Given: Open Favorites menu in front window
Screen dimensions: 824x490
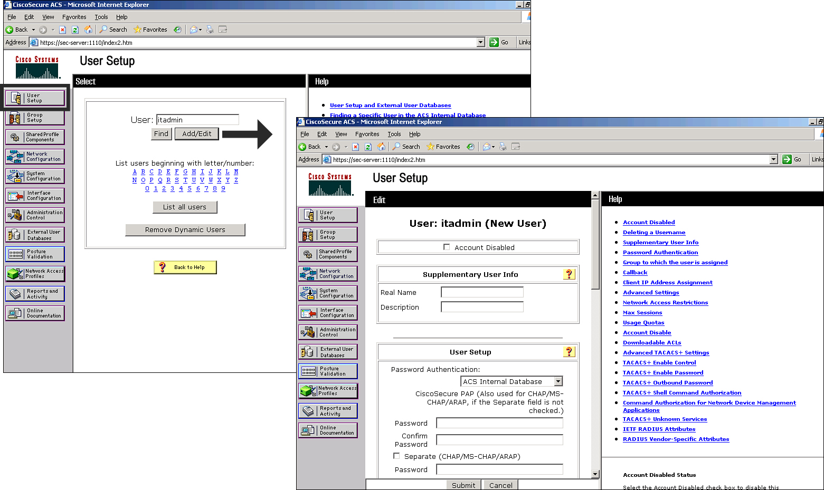Looking at the screenshot, I should point(367,134).
